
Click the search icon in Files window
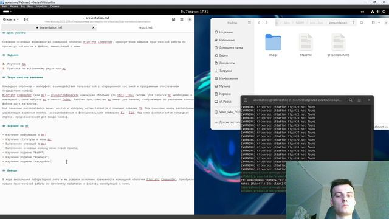point(362,23)
